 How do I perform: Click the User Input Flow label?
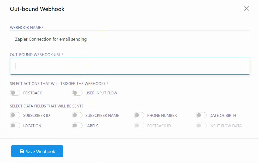click(101, 93)
